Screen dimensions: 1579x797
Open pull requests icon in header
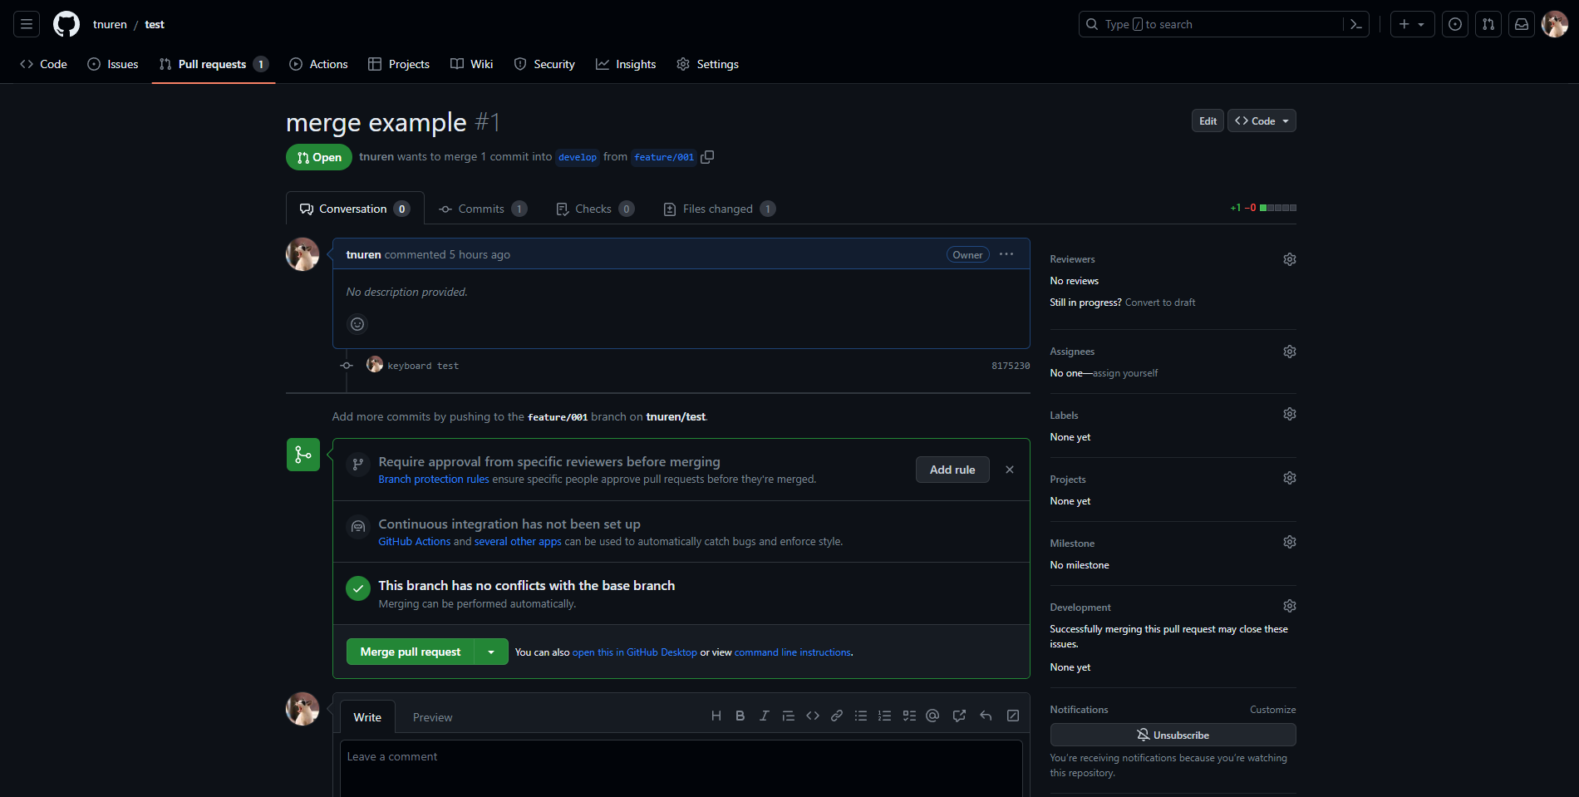click(1488, 24)
